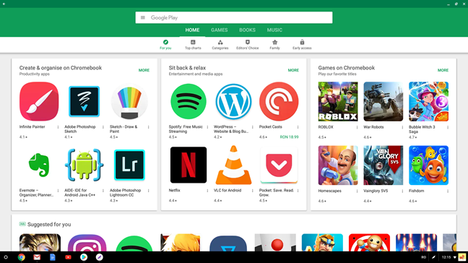Image resolution: width=468 pixels, height=263 pixels.
Task: Open the Spotify app icon
Action: (188, 101)
